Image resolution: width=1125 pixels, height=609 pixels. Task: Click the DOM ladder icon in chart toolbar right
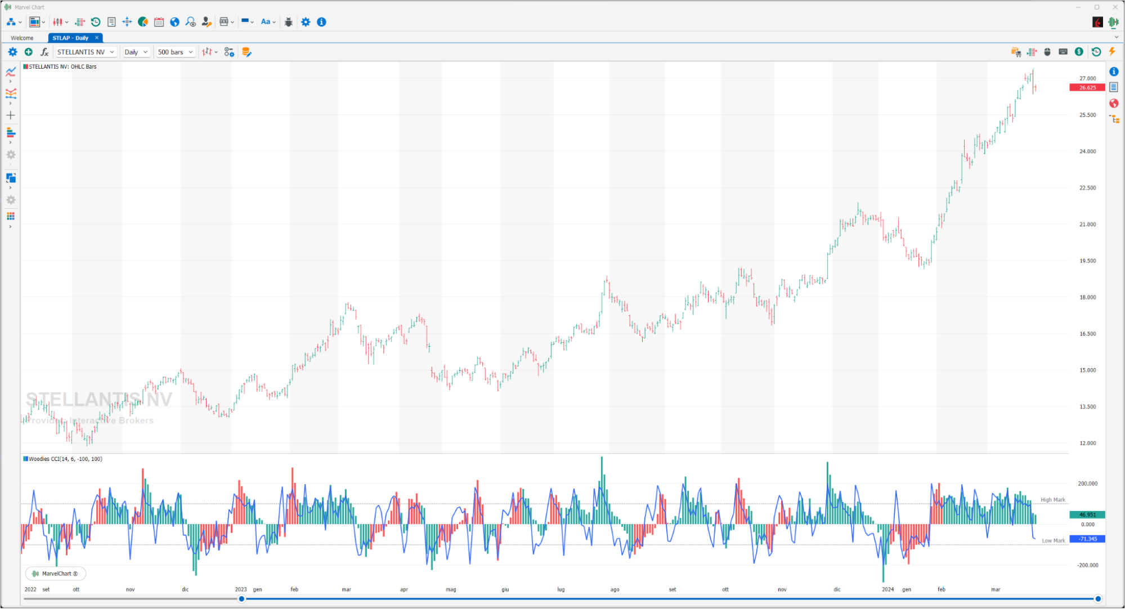coord(1032,52)
